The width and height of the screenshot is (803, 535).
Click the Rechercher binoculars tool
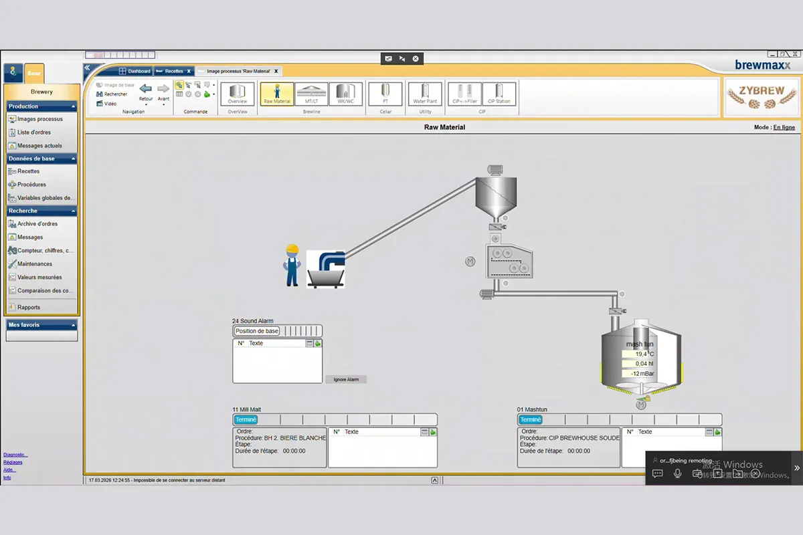111,94
